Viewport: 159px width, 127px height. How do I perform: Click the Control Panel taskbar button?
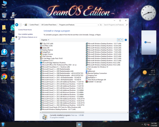click(x=79, y=124)
